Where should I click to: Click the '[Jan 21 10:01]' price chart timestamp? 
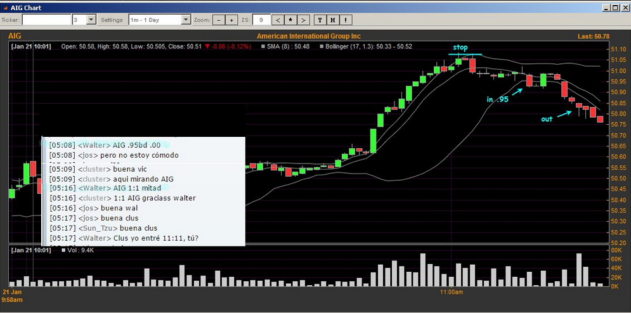[31, 47]
